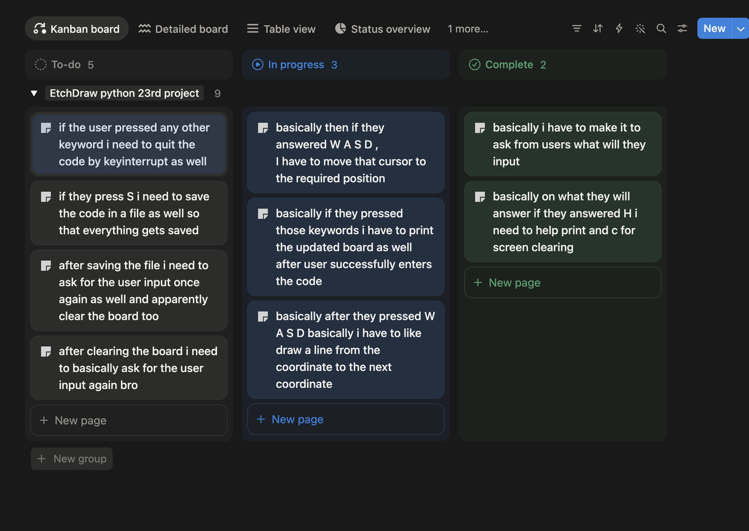Open the In progress column header
This screenshot has height=531, width=749.
click(346, 64)
